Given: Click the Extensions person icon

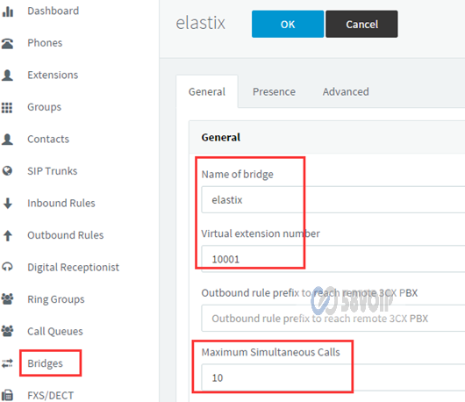Looking at the screenshot, I should (x=7, y=75).
